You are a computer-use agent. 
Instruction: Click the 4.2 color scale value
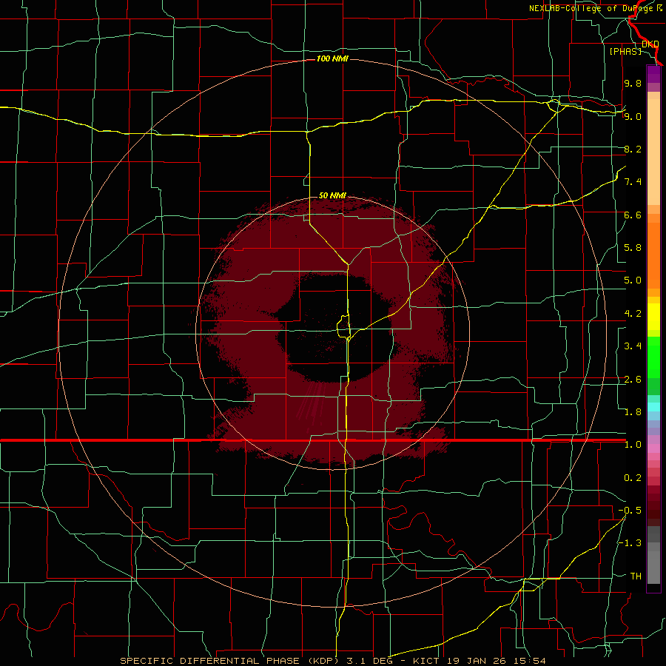coord(633,314)
